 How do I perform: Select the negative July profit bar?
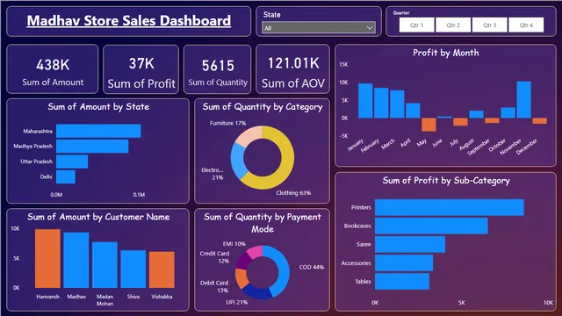click(460, 122)
